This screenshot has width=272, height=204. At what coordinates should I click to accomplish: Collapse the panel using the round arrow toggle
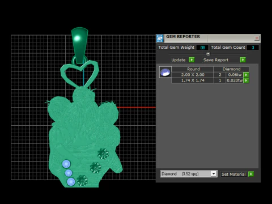point(208,54)
